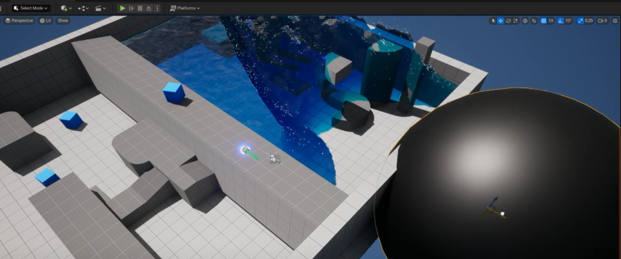Select the Translate (move) tool
This screenshot has width=621, height=259.
tap(500, 20)
